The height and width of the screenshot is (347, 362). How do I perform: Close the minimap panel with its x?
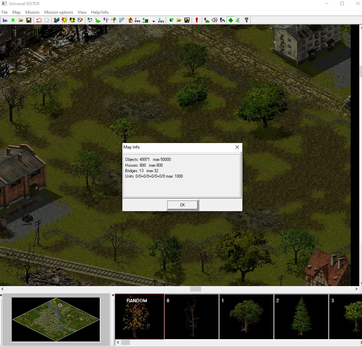click(x=1, y=295)
